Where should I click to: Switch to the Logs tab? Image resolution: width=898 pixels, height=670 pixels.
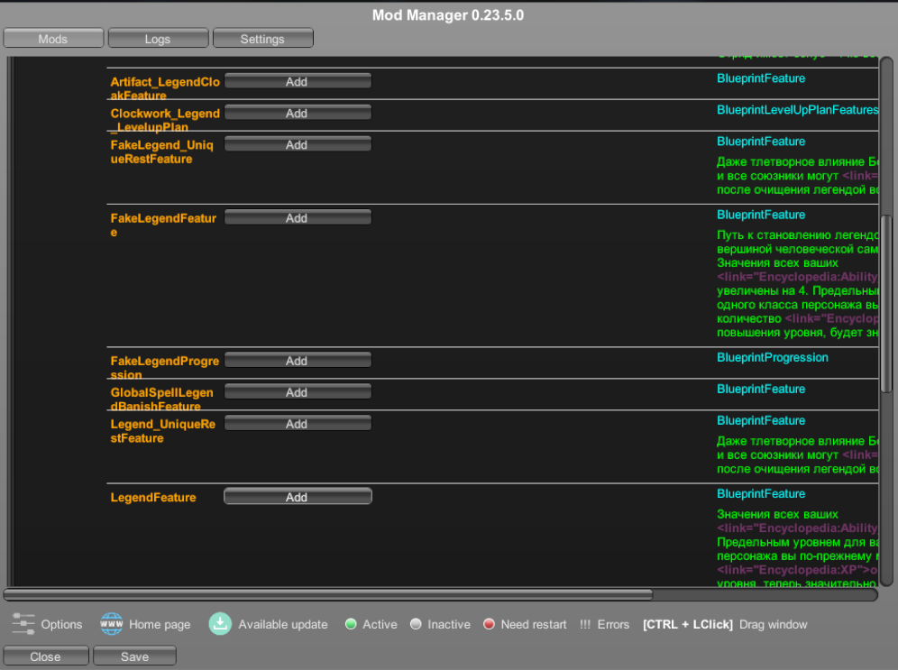[158, 39]
